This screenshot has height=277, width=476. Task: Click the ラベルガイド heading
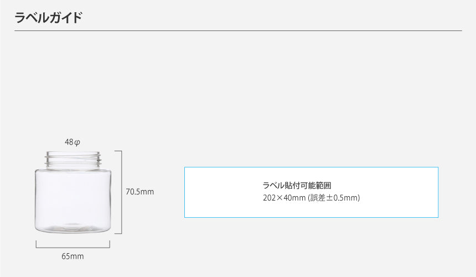coord(48,18)
